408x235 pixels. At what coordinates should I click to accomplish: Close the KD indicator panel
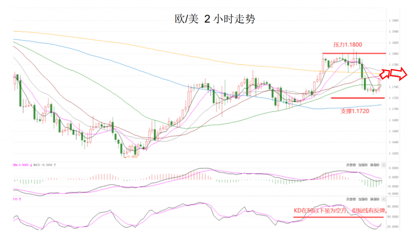coord(384,199)
